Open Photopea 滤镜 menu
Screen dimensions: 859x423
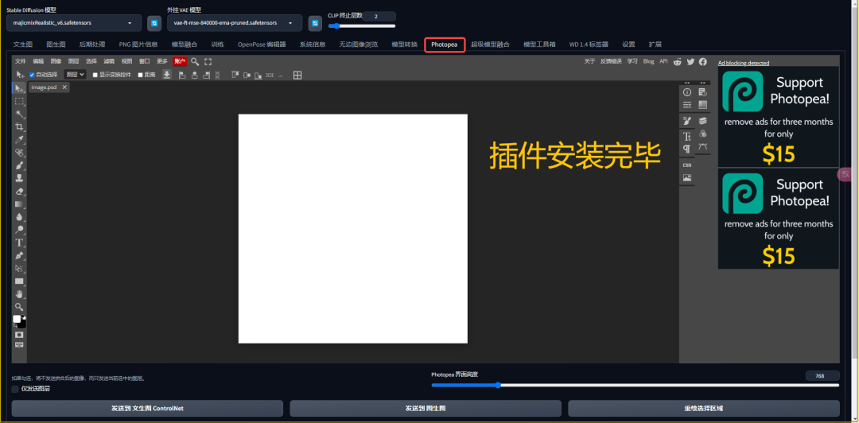pos(109,61)
